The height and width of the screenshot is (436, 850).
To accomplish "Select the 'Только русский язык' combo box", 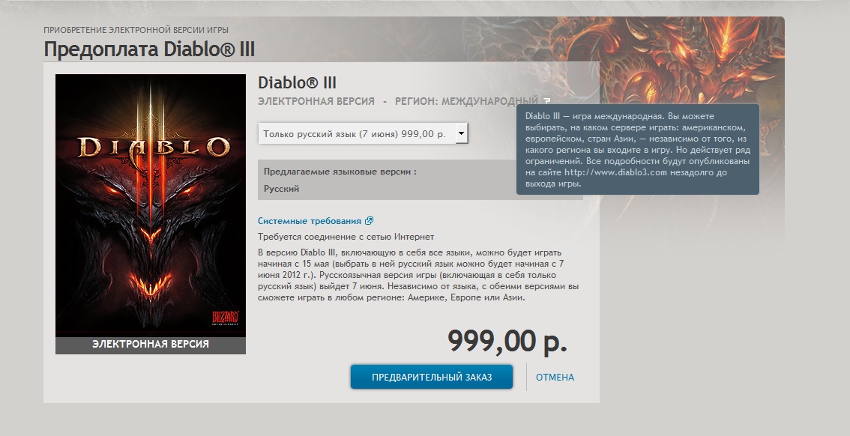I will (x=364, y=134).
